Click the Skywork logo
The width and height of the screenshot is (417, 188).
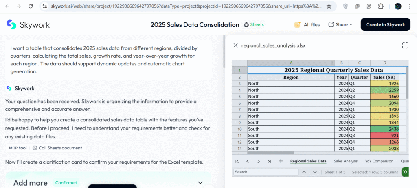[x=28, y=25]
